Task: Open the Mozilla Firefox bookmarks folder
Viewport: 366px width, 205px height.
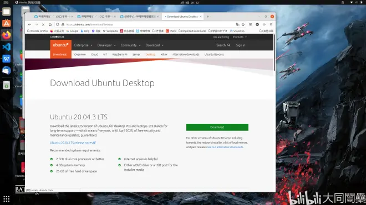Action: click(x=37, y=31)
